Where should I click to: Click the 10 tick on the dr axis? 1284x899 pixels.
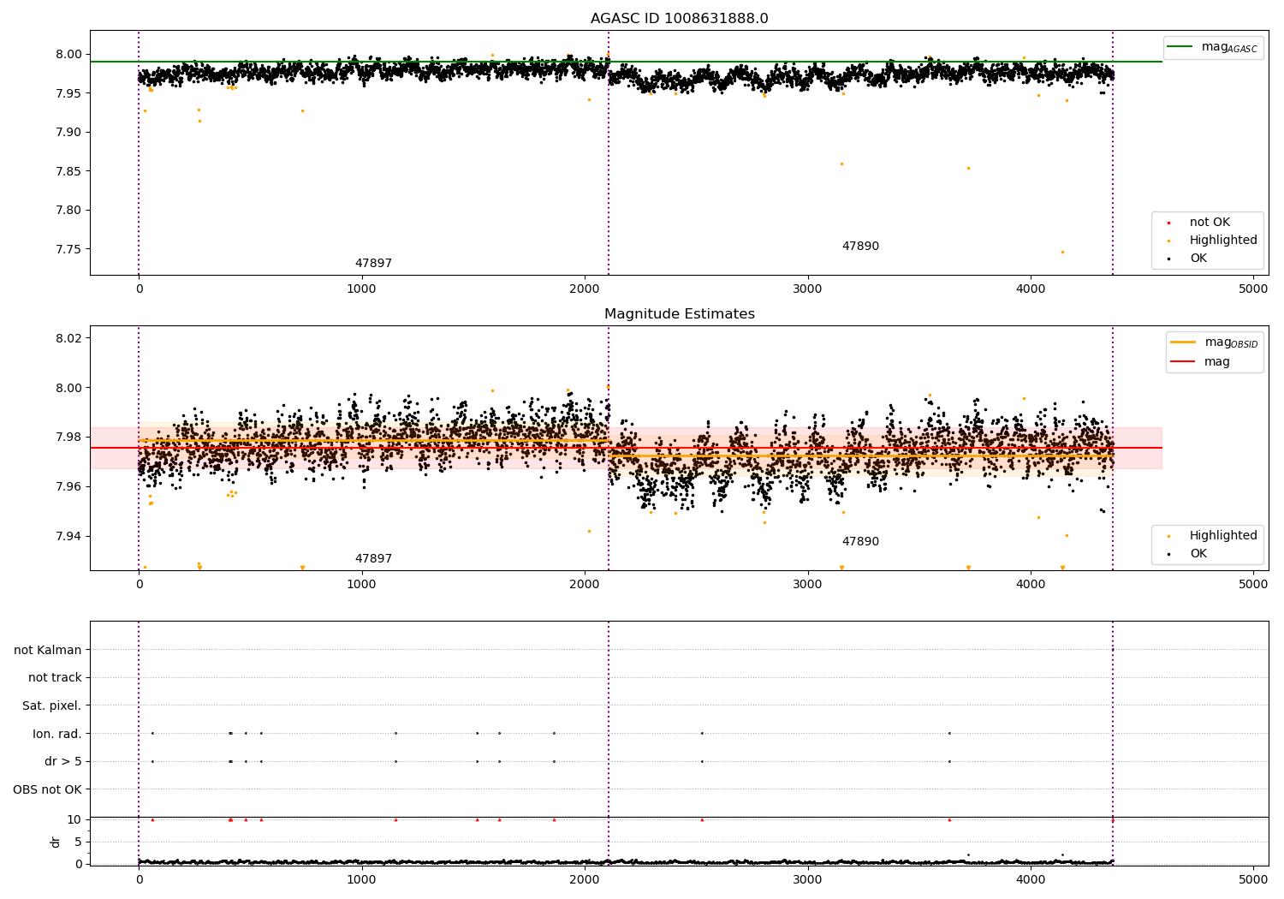pos(74,819)
